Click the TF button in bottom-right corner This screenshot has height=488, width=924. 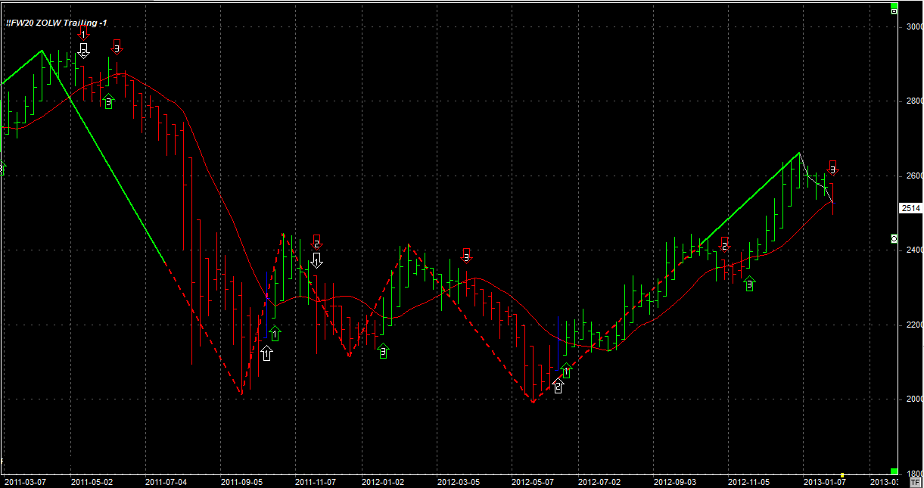pyautogui.click(x=916, y=481)
